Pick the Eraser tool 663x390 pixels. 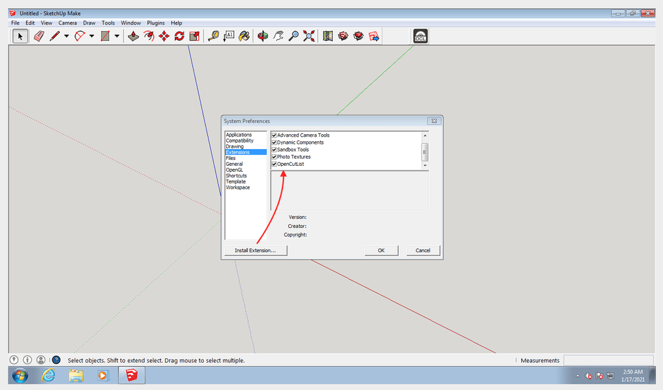[x=39, y=36]
